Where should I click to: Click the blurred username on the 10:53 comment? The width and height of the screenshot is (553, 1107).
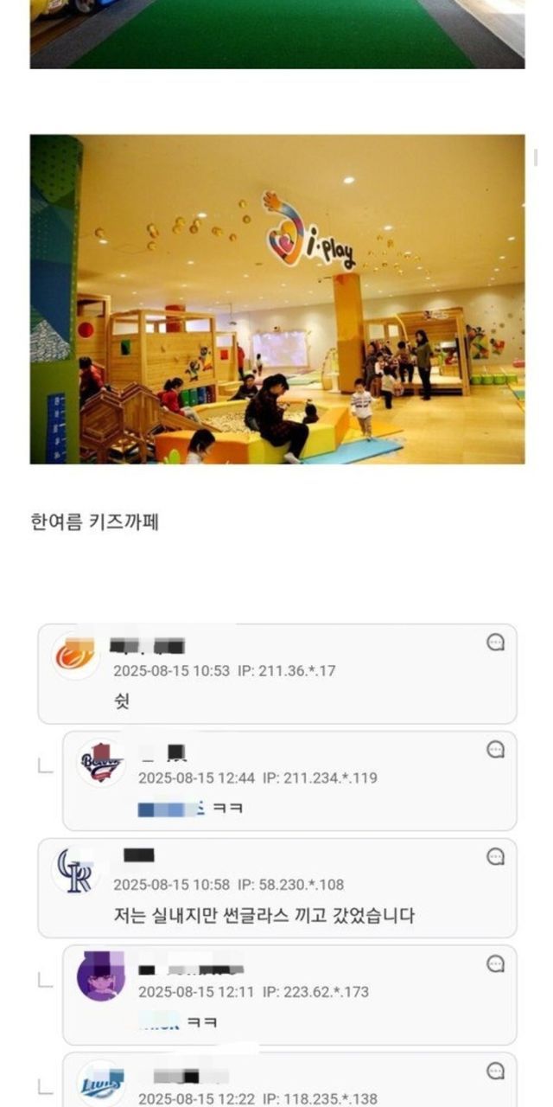click(x=147, y=646)
